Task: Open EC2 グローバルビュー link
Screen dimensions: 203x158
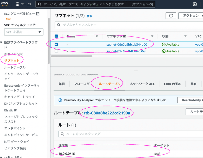Action: click(20, 14)
